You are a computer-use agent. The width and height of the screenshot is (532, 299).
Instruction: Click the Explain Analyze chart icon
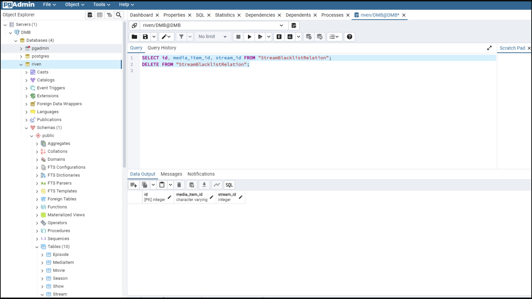coord(290,37)
